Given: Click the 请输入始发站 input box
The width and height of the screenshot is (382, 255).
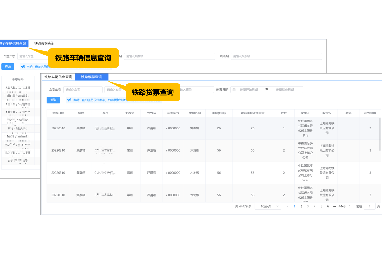Looking at the screenshot, I should click(169, 56).
